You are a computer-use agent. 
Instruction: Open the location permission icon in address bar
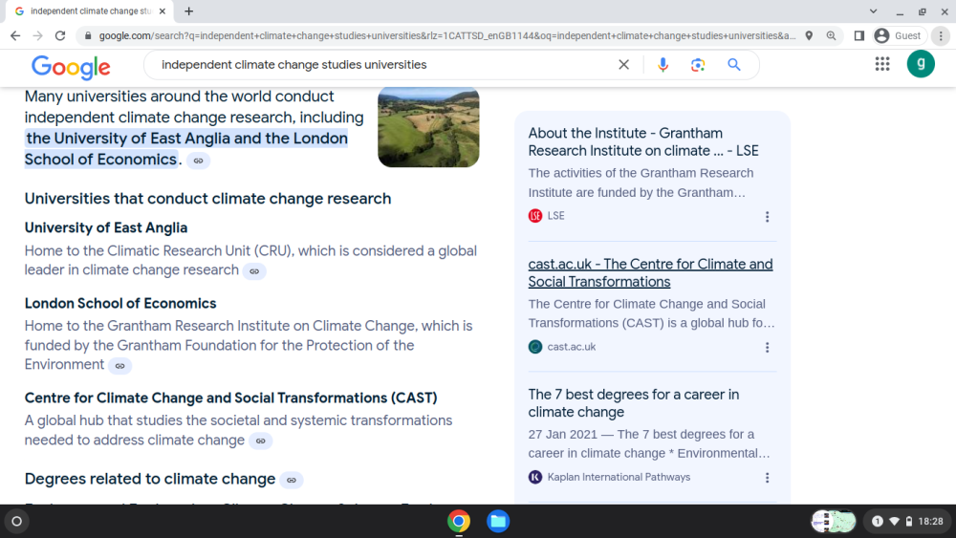(809, 36)
